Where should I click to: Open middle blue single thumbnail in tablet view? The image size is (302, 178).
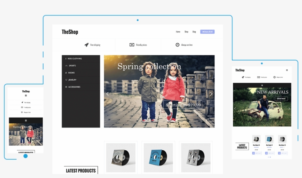tap(269, 139)
